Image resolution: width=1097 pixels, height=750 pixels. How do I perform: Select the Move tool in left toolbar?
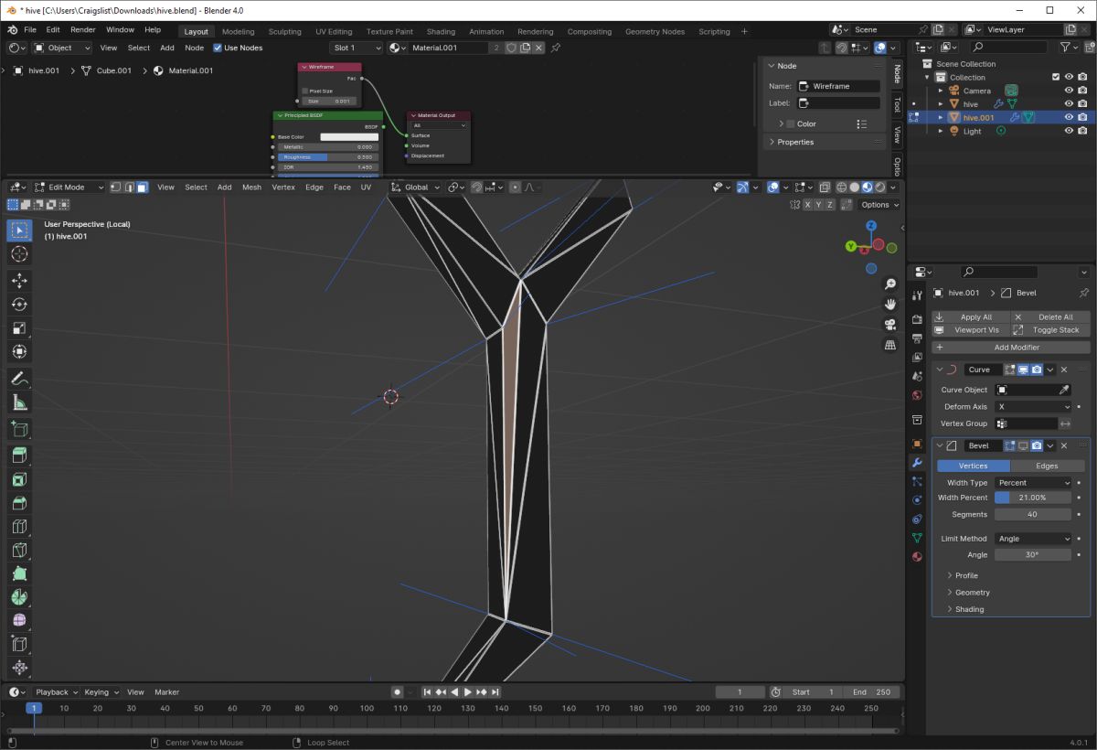pyautogui.click(x=19, y=281)
